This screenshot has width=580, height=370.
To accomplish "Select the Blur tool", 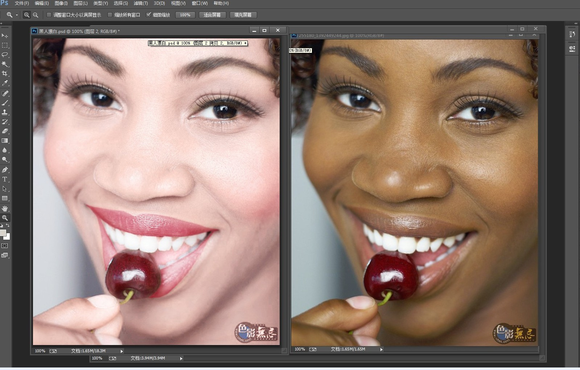I will [x=5, y=150].
